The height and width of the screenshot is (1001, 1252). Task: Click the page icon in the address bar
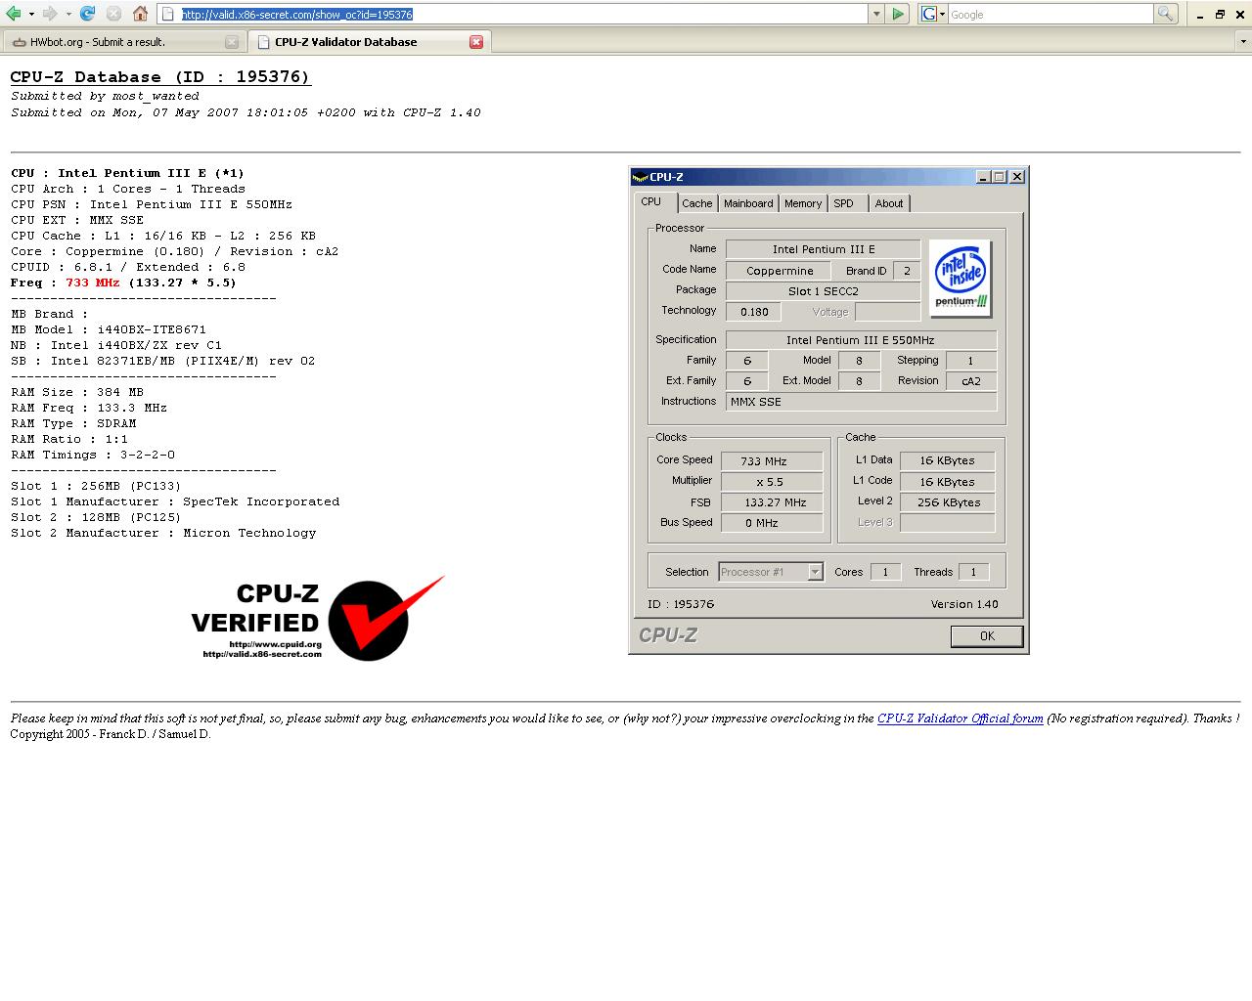click(x=169, y=14)
